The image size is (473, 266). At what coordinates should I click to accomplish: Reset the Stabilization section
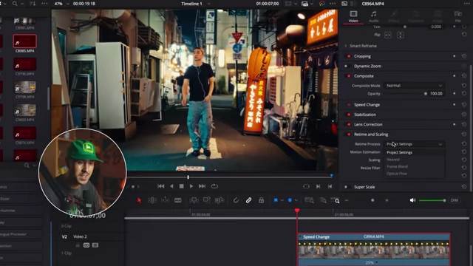(x=464, y=115)
